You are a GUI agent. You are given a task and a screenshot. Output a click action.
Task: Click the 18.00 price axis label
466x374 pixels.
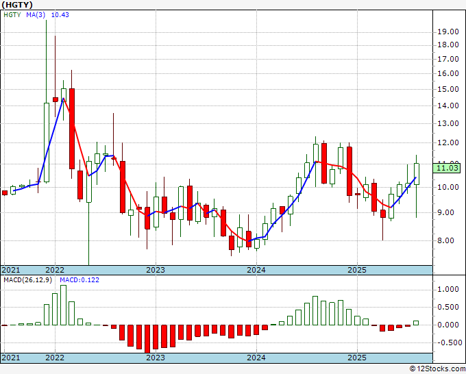coord(448,45)
